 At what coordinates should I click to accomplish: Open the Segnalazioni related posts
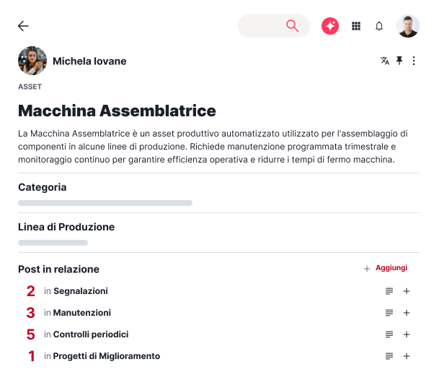coord(80,291)
